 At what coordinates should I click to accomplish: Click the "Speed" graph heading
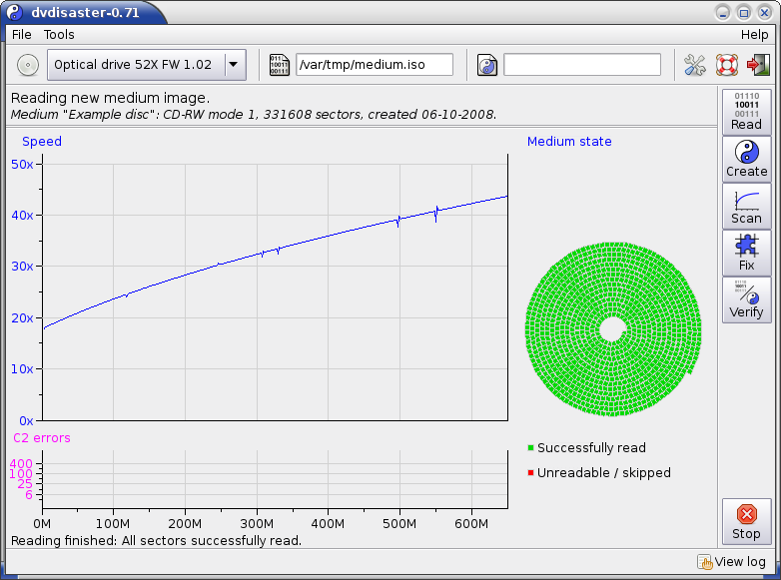[x=42, y=142]
